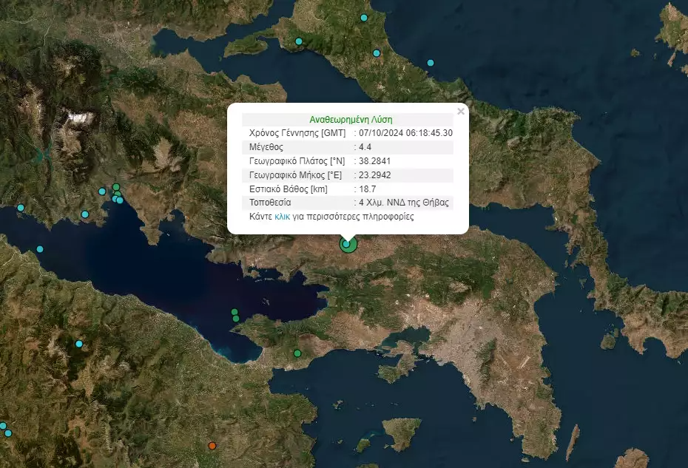Click the marker near Kiato on the south coast
This screenshot has width=688, height=468.
coord(296,355)
